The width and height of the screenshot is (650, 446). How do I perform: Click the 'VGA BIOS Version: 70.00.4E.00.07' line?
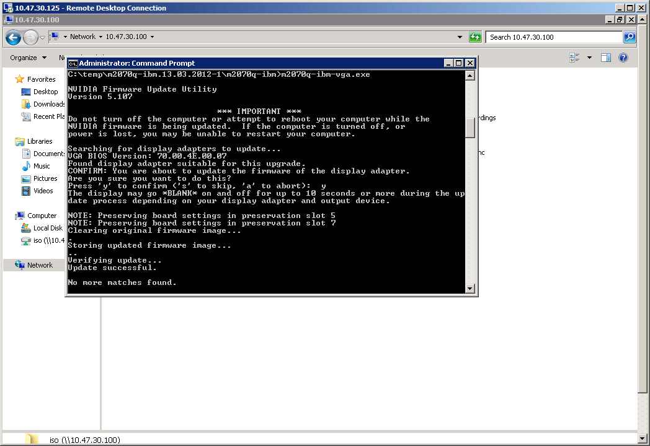pos(148,157)
